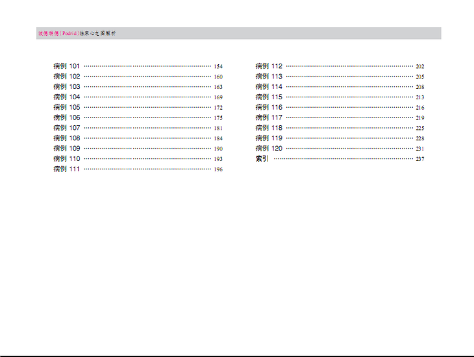Click page number 205 for 病例 113
Screen dimensions: 474x357
coord(420,77)
